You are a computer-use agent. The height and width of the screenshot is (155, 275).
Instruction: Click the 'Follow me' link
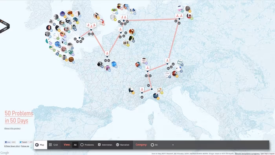click(x=25, y=146)
